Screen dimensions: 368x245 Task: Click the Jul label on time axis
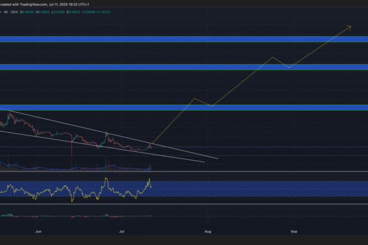(122, 233)
